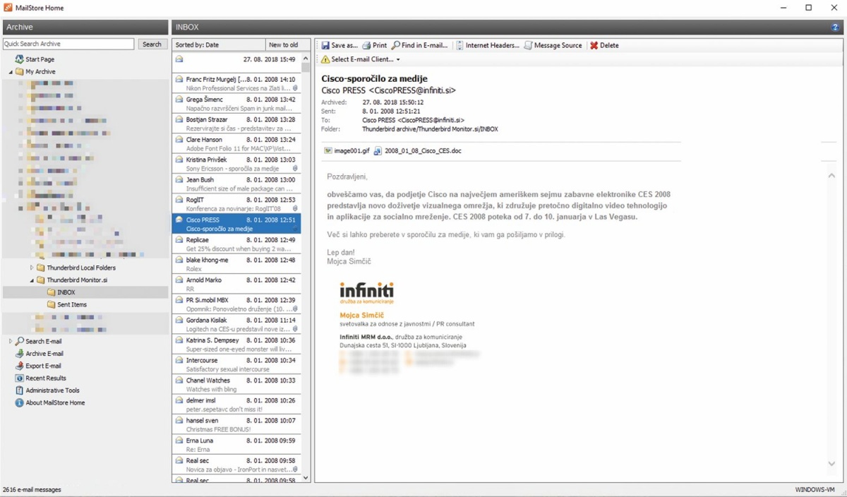Click the Quick Search Archive field

pyautogui.click(x=68, y=44)
